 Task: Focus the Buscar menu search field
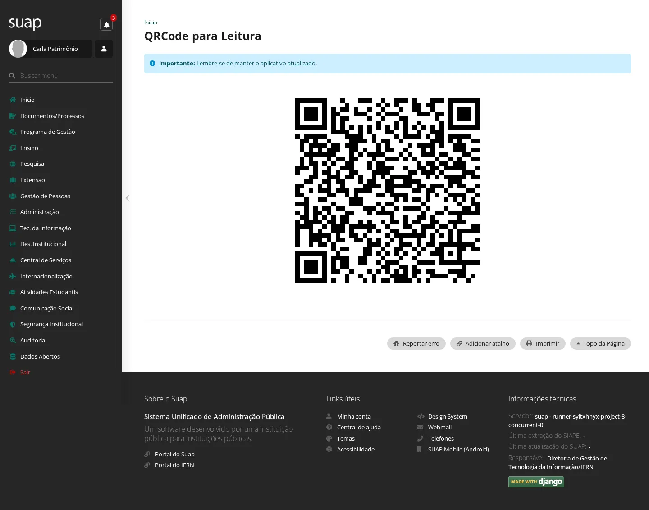61,76
